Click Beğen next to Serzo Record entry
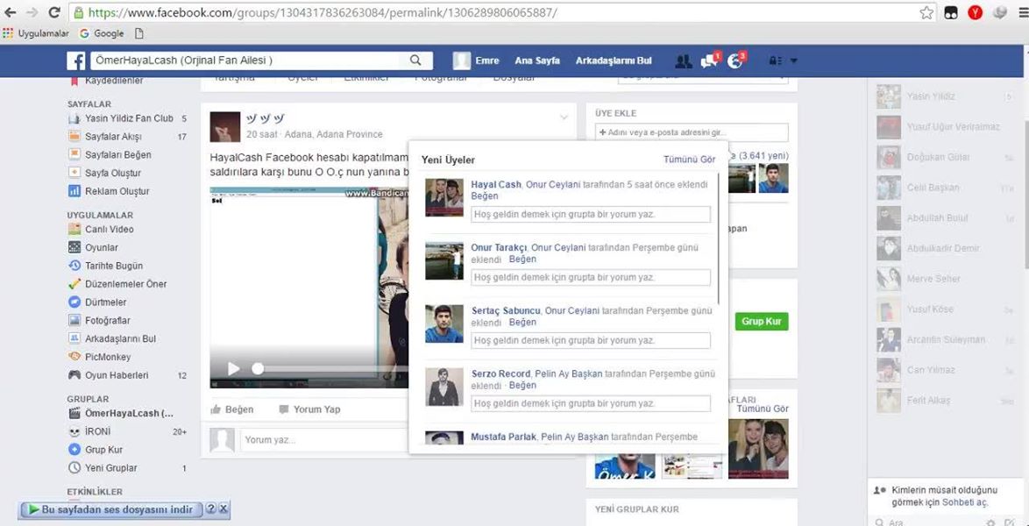Screen dimensions: 1029x526 (522, 386)
